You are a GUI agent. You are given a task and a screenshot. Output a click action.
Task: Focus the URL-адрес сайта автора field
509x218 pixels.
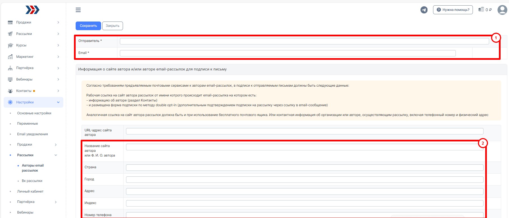click(x=305, y=131)
